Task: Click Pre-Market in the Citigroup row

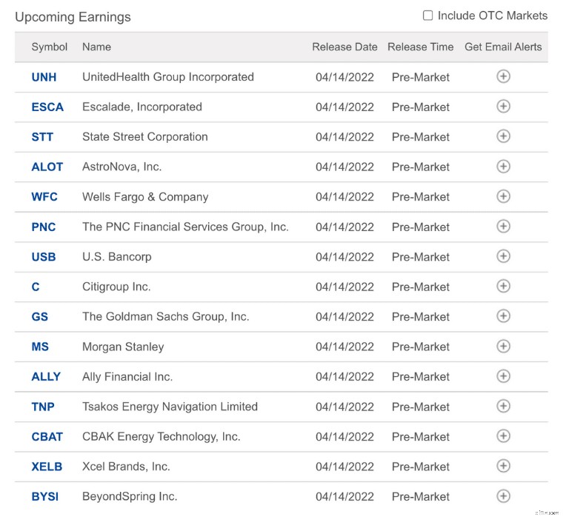Action: [421, 287]
